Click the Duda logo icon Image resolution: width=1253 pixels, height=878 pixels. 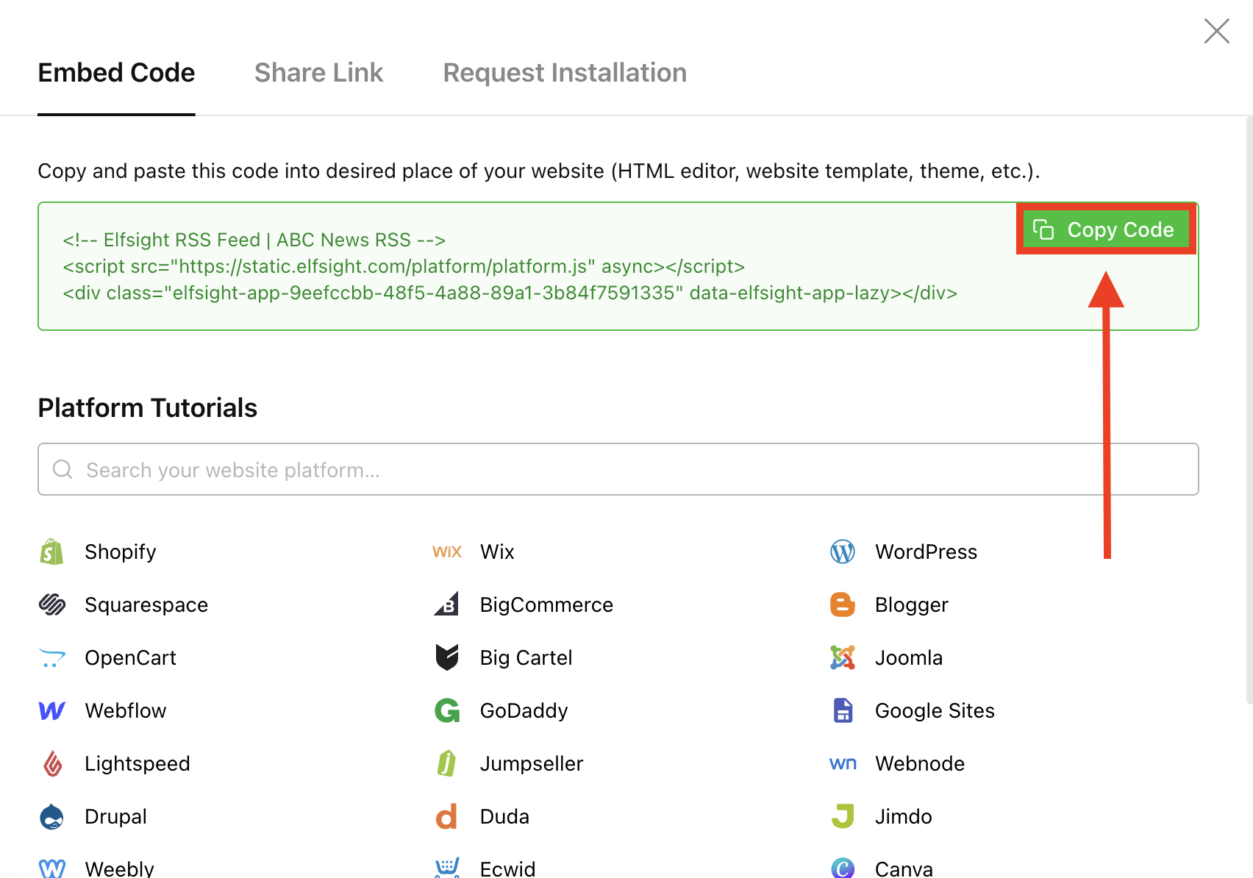click(x=447, y=816)
